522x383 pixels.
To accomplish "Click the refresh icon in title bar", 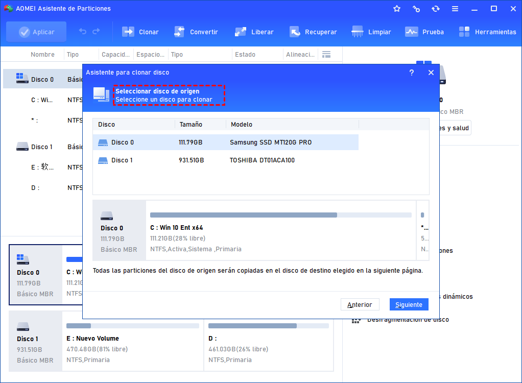I will pos(436,9).
